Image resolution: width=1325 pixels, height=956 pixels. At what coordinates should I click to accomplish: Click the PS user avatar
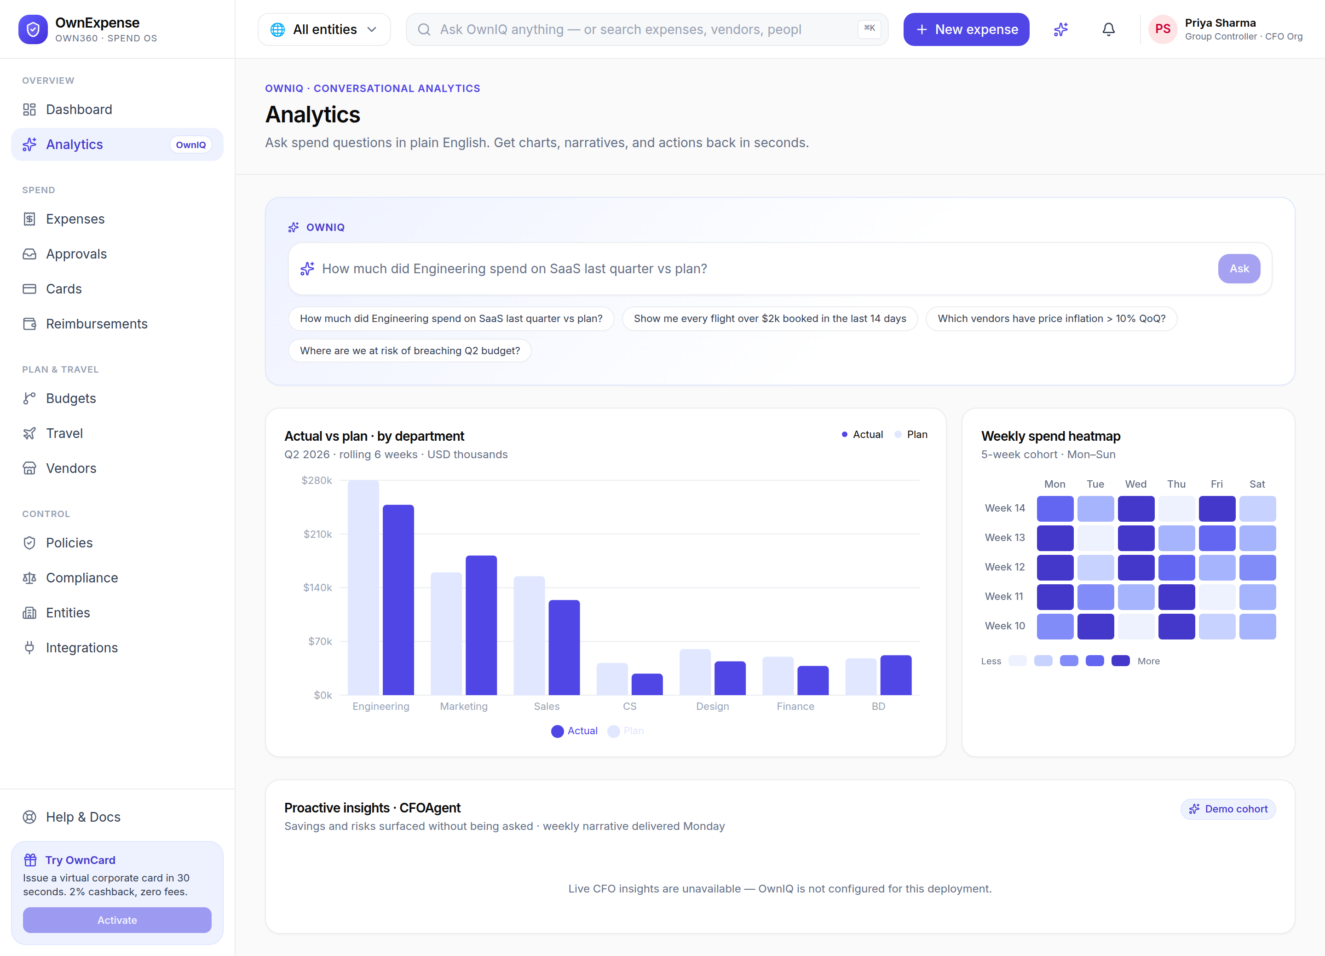tap(1163, 29)
